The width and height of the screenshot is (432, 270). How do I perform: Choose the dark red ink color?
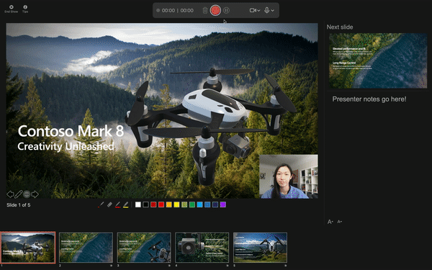pos(153,204)
